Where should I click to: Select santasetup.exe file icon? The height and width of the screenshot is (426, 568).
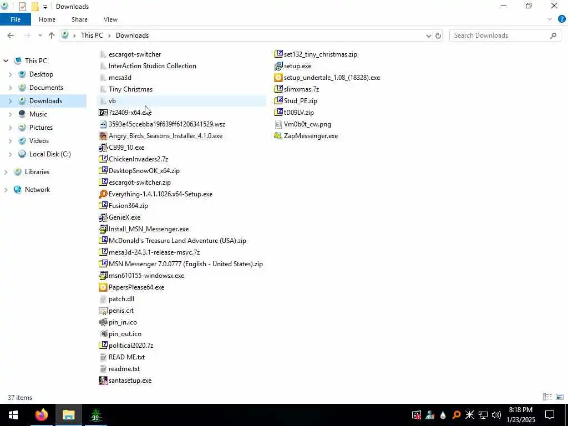tap(103, 381)
